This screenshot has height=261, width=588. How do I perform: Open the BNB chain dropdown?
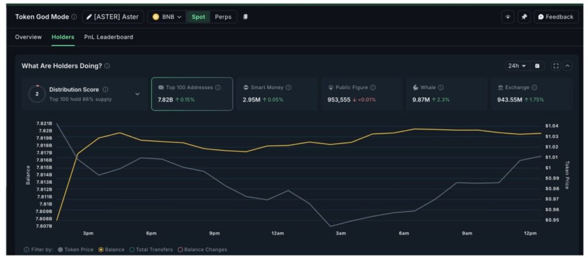click(167, 17)
